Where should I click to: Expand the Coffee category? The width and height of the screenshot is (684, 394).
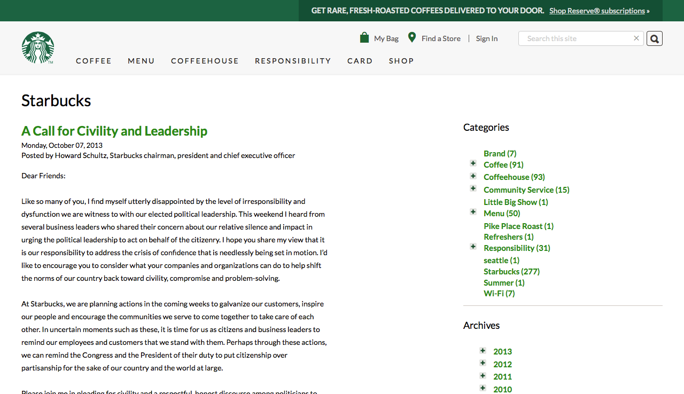click(x=473, y=163)
